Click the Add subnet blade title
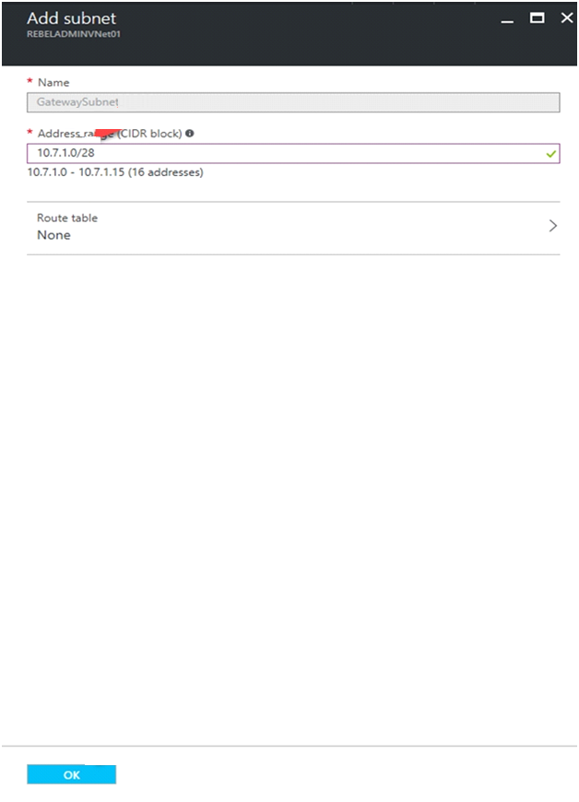 [72, 18]
